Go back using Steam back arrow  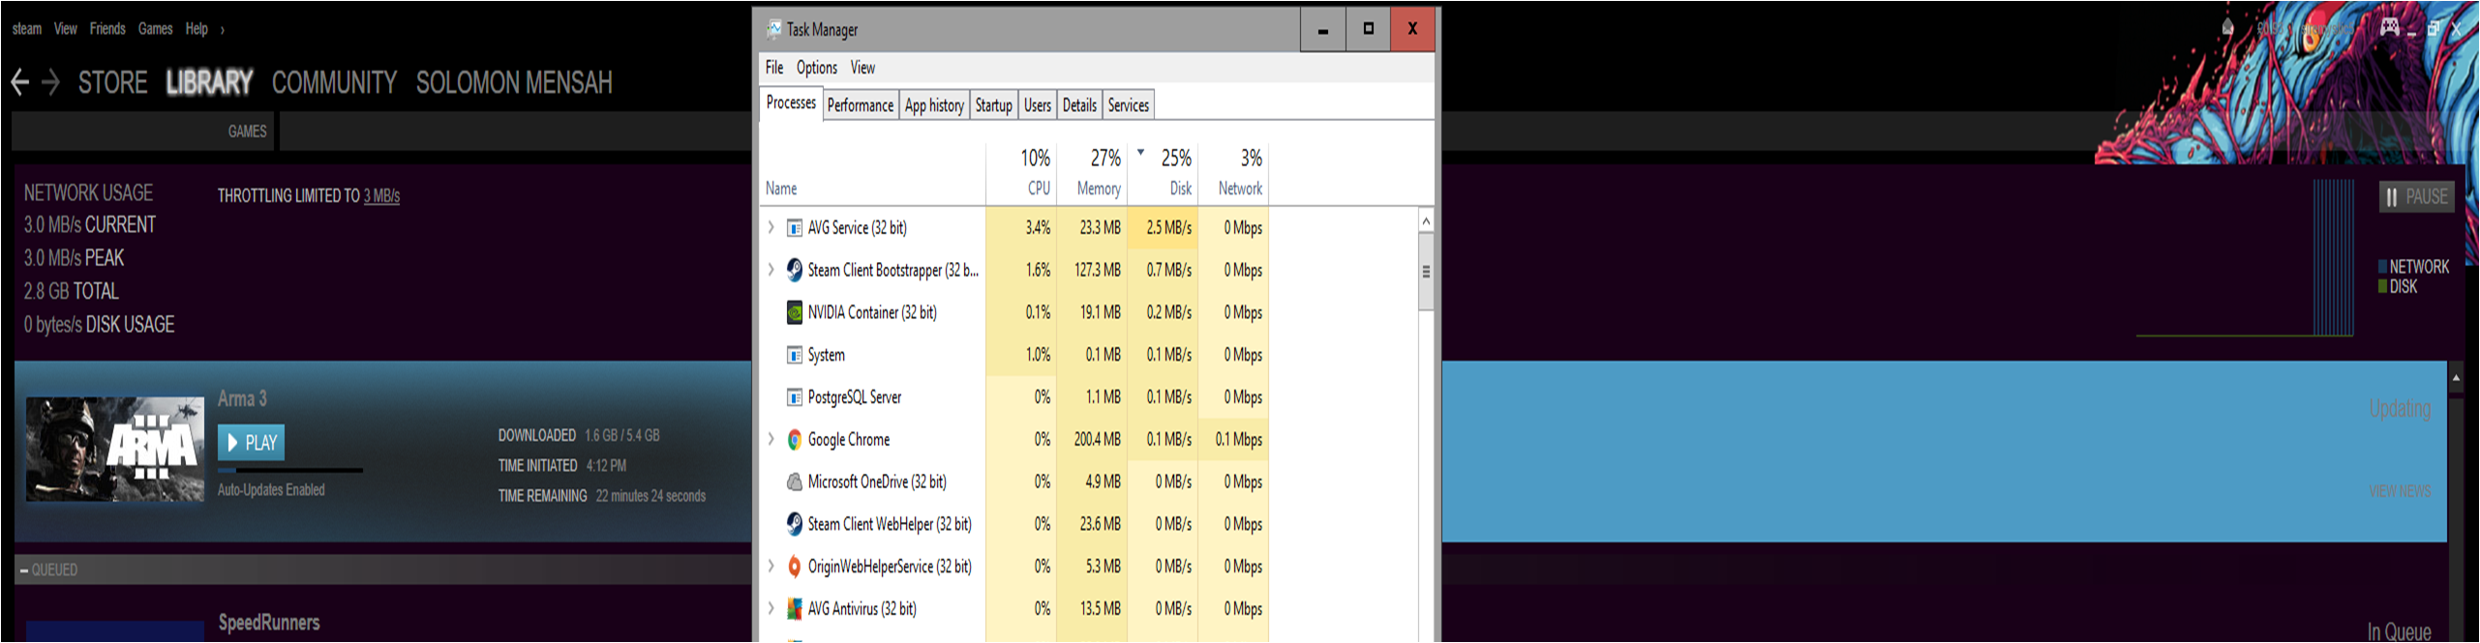[19, 83]
